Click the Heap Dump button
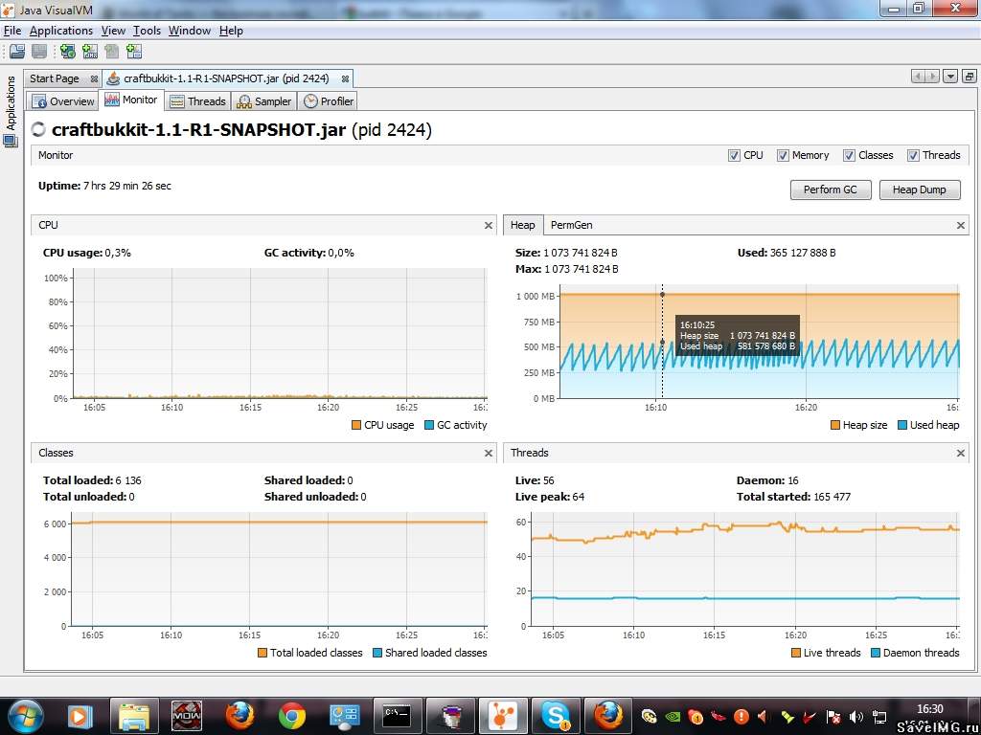Screen dimensions: 981x735 tap(919, 190)
